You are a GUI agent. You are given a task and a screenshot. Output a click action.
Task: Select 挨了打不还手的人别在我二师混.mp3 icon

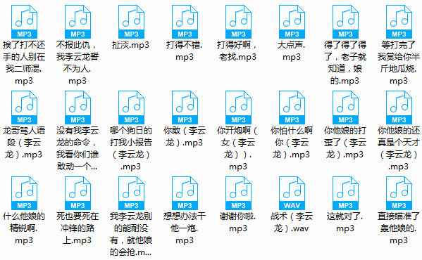[x=24, y=22]
